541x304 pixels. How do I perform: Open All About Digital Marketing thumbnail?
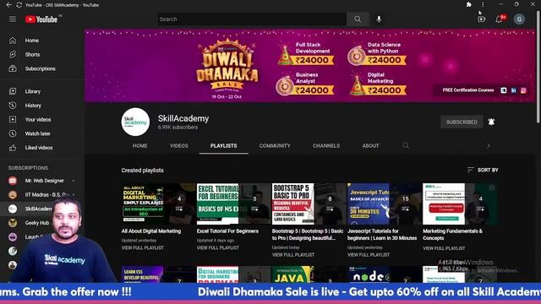pos(158,204)
